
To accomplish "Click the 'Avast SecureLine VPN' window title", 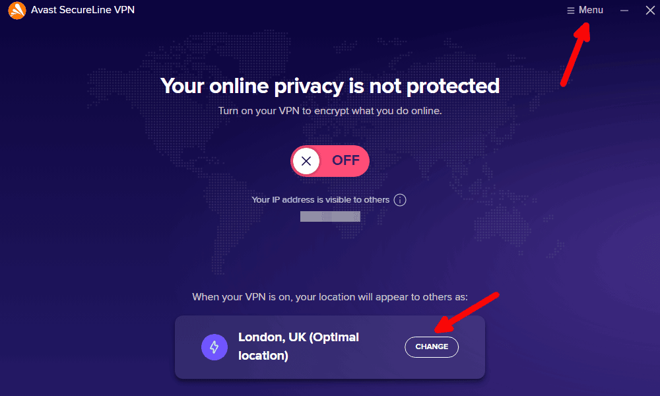I will coord(82,10).
